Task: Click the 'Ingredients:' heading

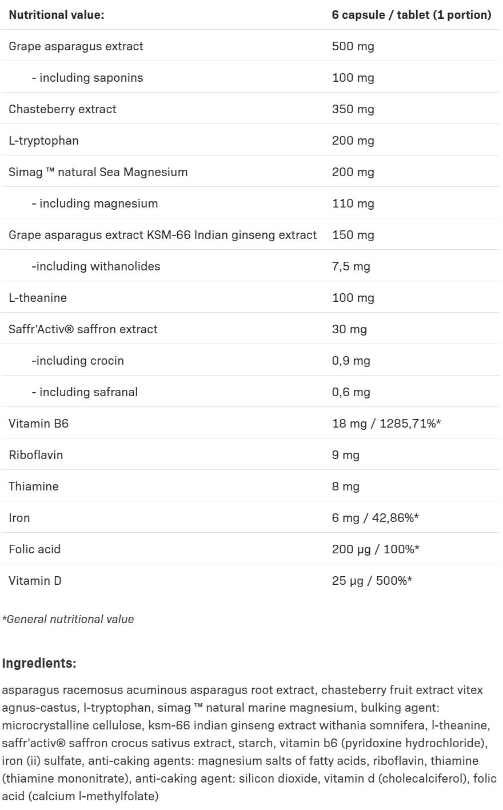Action: [x=39, y=663]
